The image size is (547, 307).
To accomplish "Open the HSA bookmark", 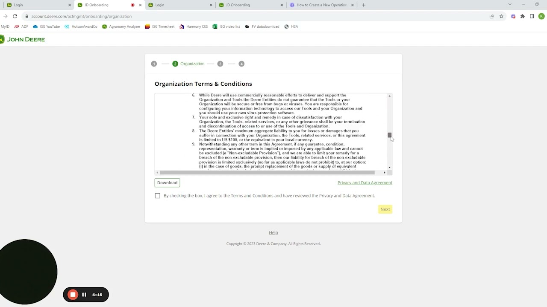I will click(291, 26).
